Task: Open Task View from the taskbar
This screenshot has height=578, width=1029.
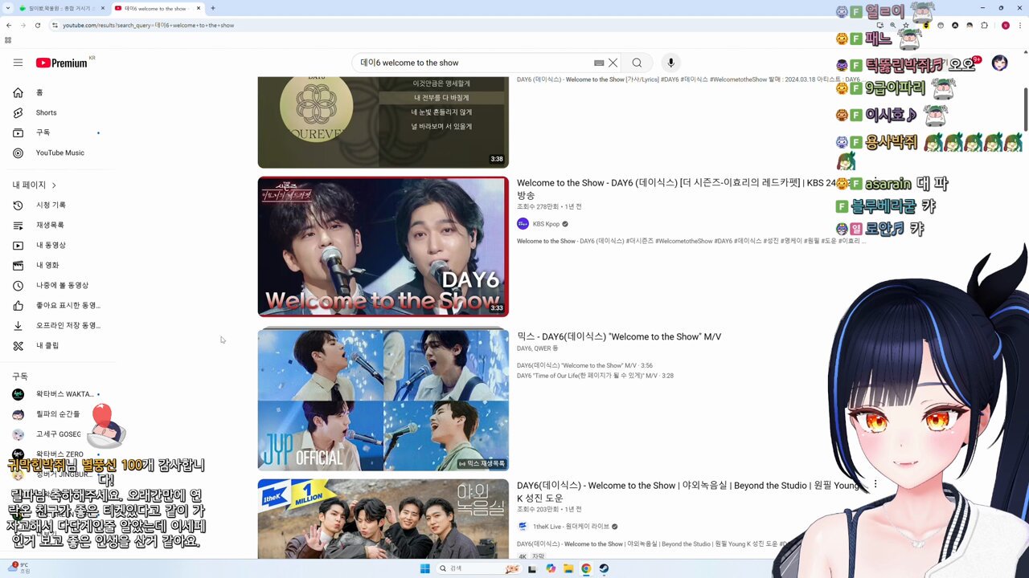Action: click(x=532, y=568)
